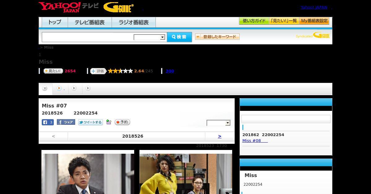
Task: Open the Yahoo! Japan TV logo
Action: (69, 7)
